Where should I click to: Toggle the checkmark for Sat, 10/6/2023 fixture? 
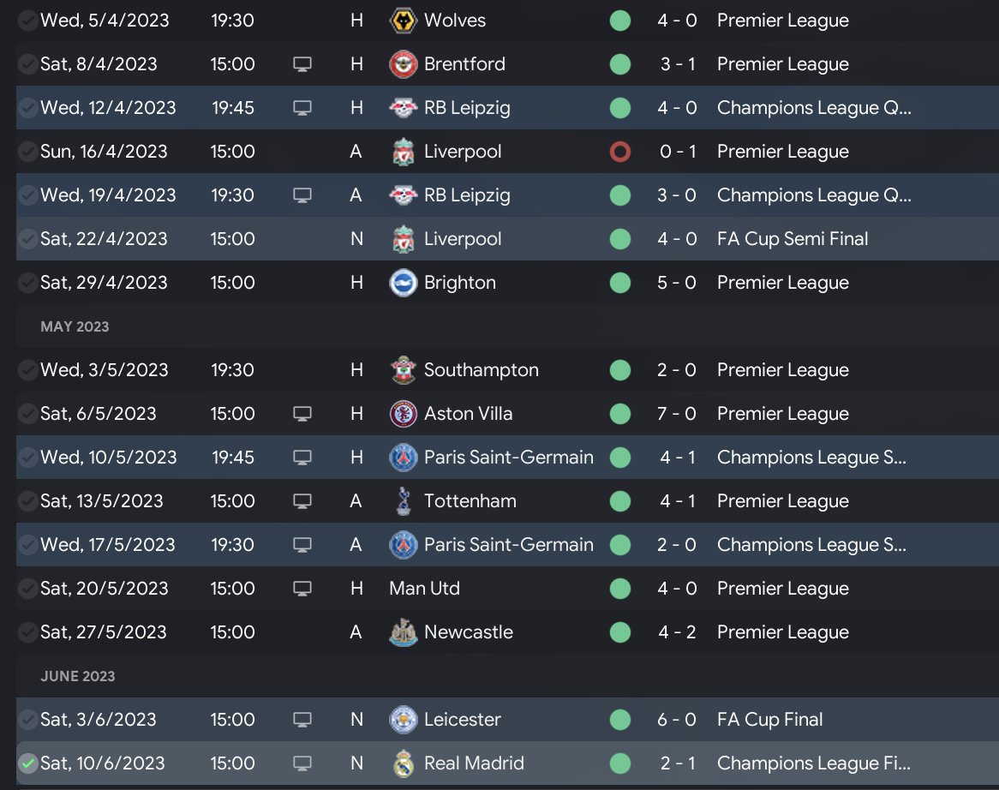click(x=28, y=763)
